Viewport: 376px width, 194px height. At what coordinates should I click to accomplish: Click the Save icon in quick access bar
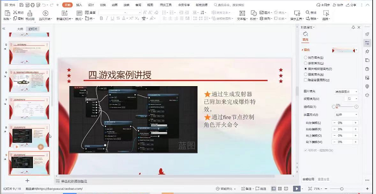pos(21,5)
